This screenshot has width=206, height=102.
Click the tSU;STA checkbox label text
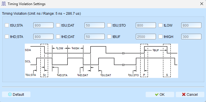(x=17, y=25)
